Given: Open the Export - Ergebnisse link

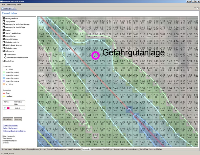Looking at the screenshot, I should click(10, 125).
